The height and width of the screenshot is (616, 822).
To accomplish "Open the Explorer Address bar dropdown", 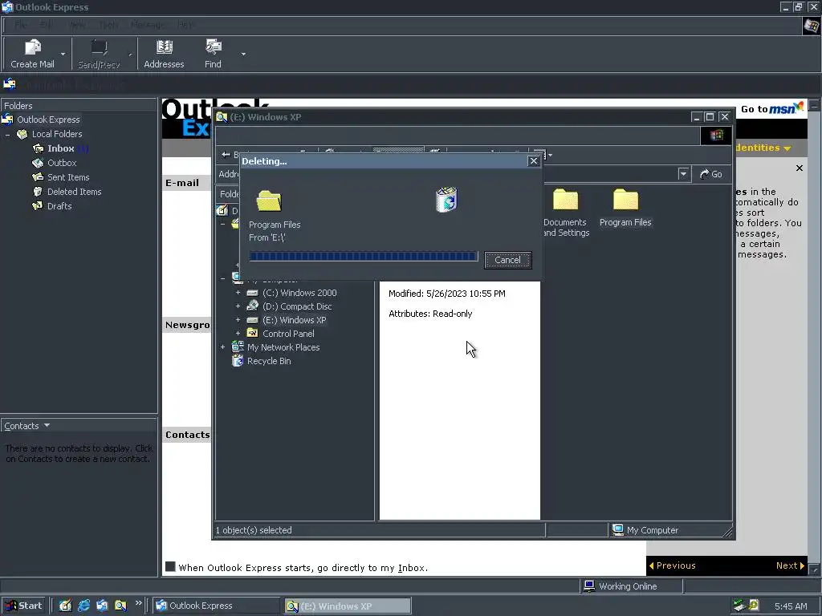I will [x=683, y=174].
